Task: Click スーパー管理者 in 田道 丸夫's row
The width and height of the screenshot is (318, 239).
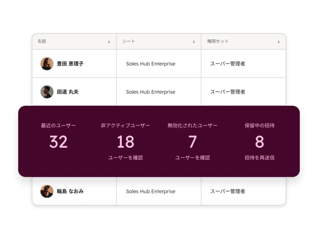Action: 228,92
